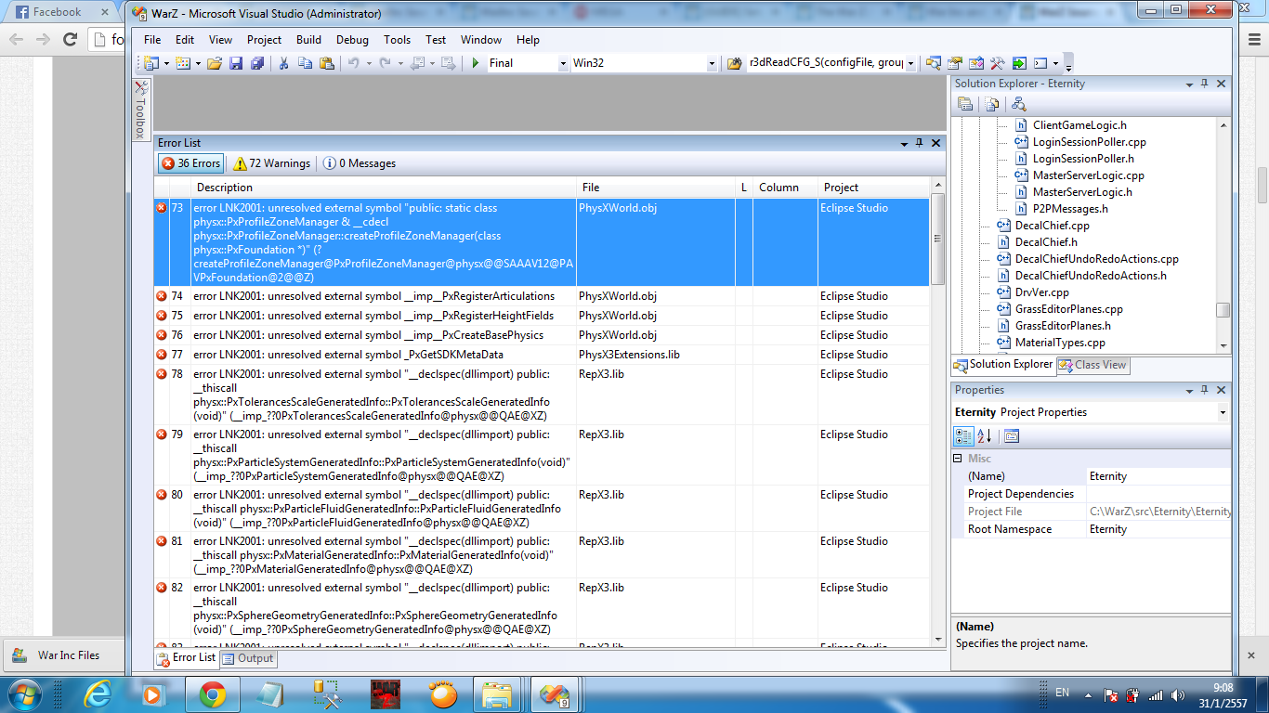This screenshot has width=1269, height=713.
Task: Click the Navigate Forward icon
Action: tap(449, 63)
